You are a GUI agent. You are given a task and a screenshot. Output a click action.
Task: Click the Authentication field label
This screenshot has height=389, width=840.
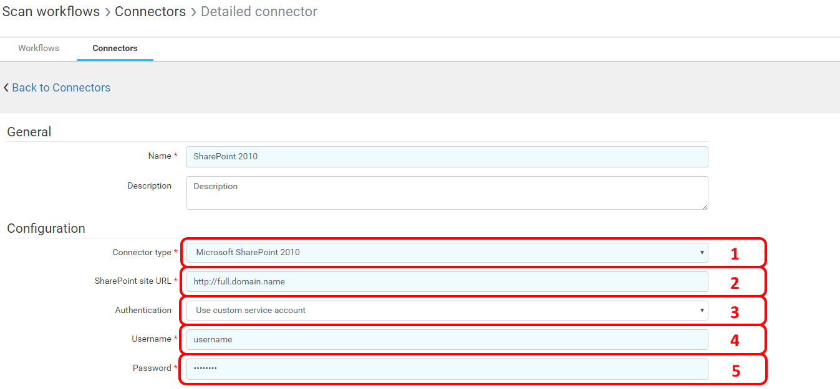[143, 311]
